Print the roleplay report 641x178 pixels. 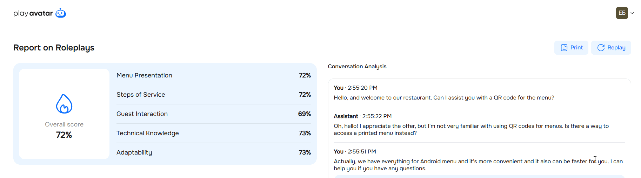[x=571, y=48]
